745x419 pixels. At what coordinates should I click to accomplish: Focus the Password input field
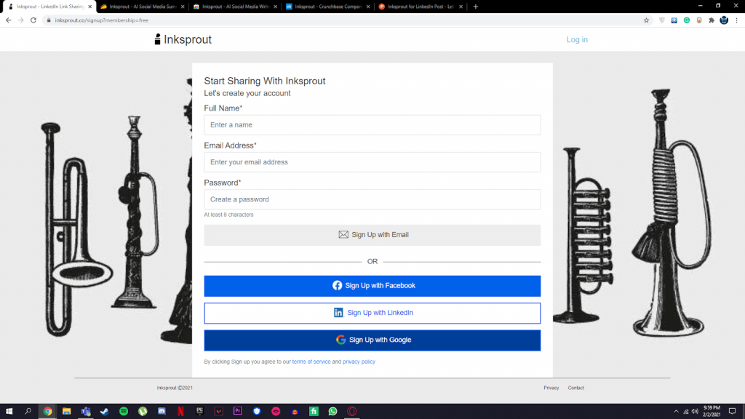pos(372,199)
